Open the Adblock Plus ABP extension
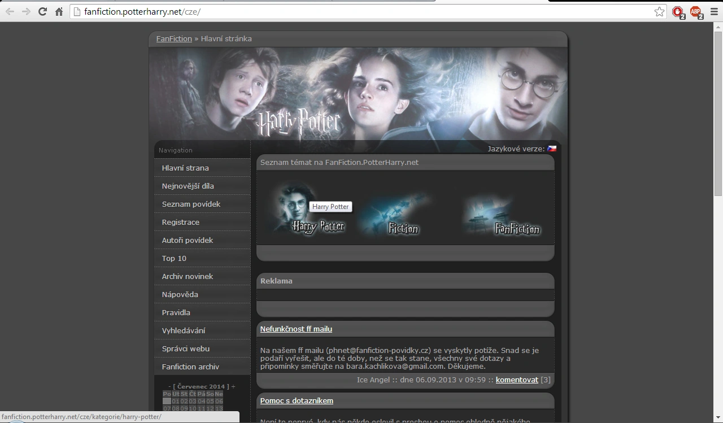Screen dimensions: 723x423 pyautogui.click(x=696, y=12)
